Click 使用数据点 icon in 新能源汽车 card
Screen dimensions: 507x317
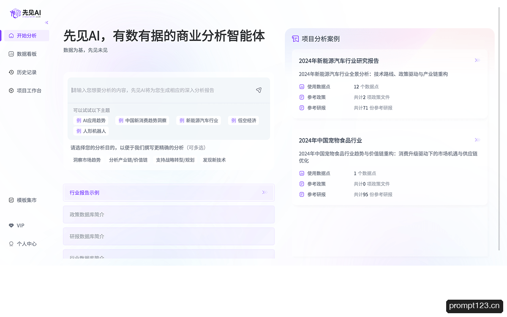(x=302, y=87)
